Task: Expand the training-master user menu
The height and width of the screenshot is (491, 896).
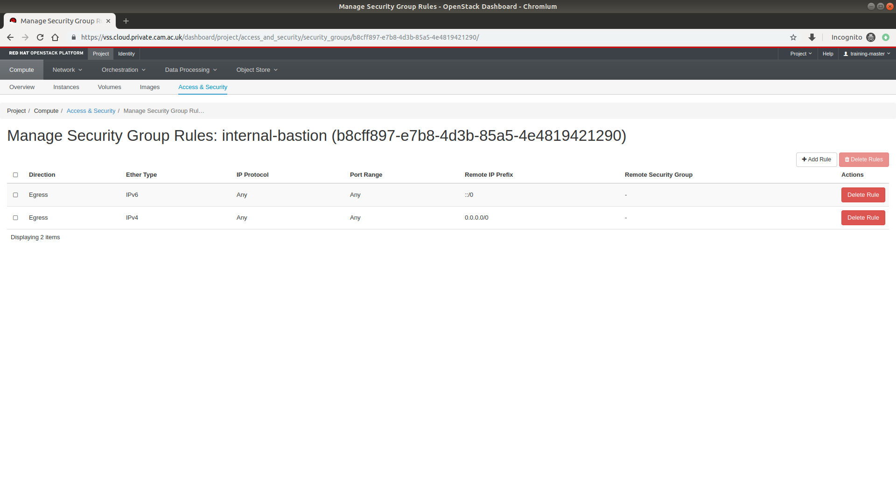Action: click(x=867, y=54)
